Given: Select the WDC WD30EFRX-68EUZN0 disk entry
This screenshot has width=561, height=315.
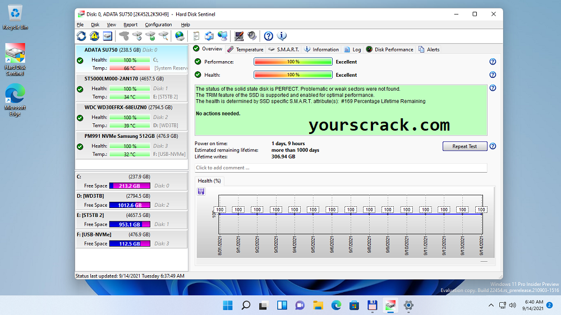Looking at the screenshot, I should click(132, 117).
